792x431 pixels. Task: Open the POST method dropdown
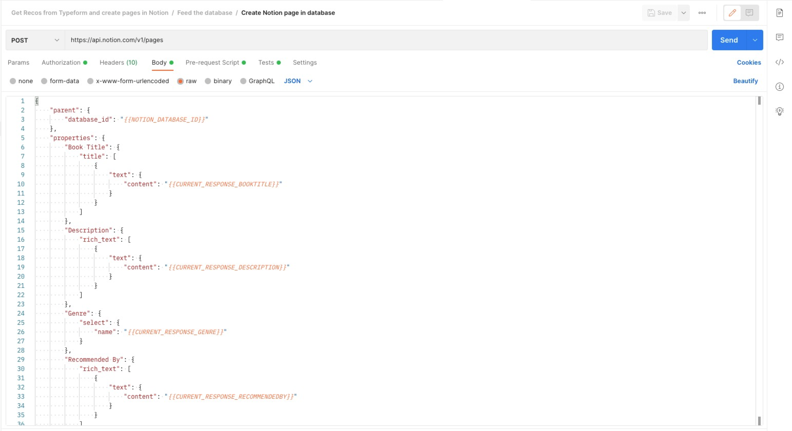[35, 40]
